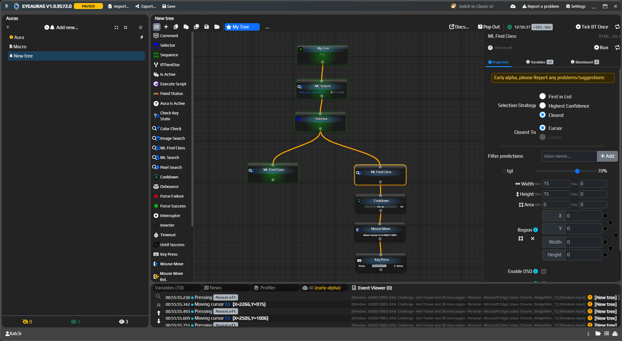Expand the auras filter funnel
This screenshot has width=622, height=341.
coord(8,28)
